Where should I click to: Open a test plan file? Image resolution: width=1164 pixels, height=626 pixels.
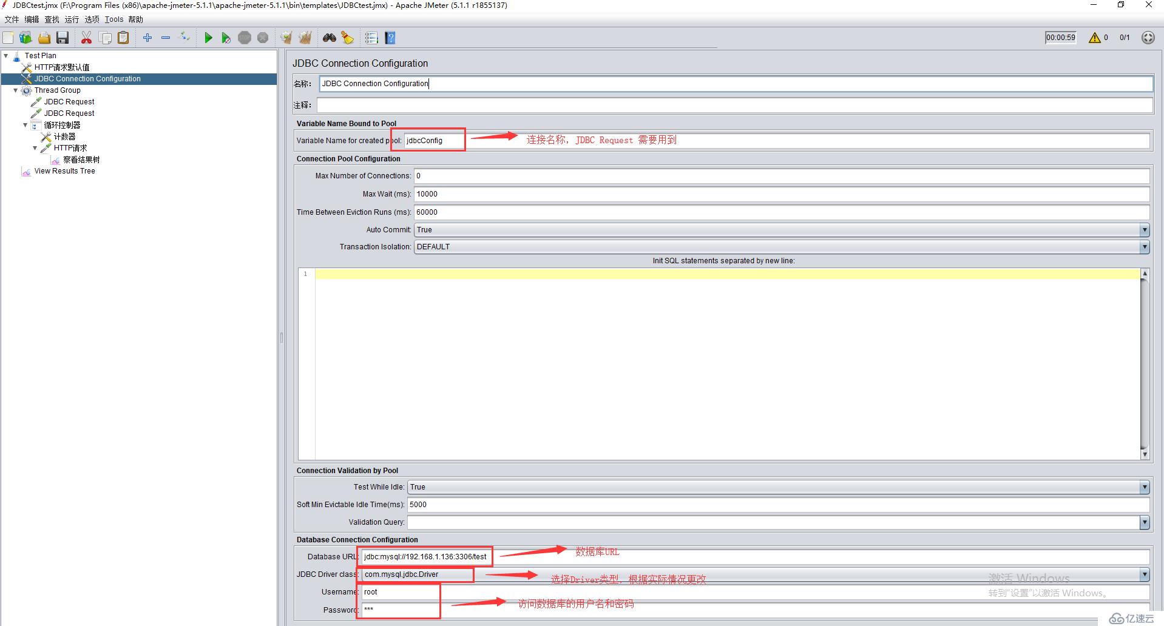(44, 38)
